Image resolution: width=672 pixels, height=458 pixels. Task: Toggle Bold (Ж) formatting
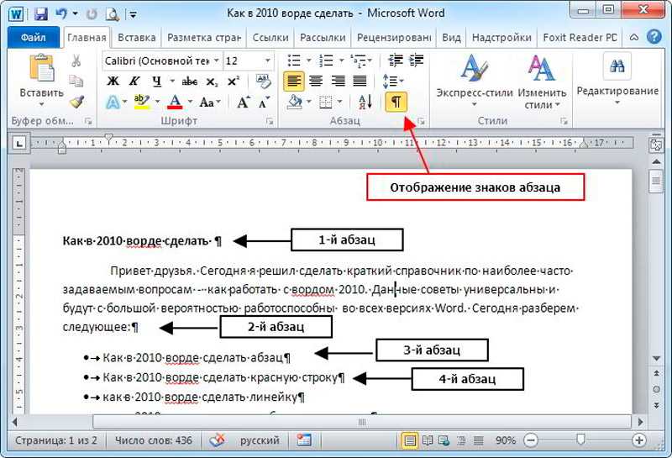click(113, 81)
